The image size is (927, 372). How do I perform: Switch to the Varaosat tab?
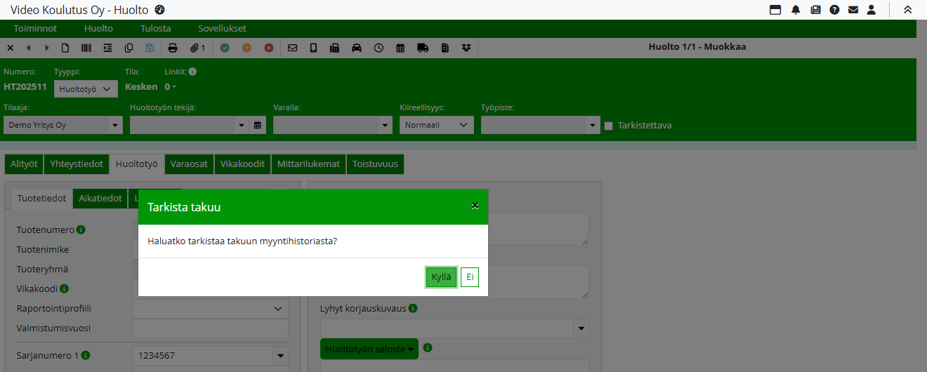point(189,164)
